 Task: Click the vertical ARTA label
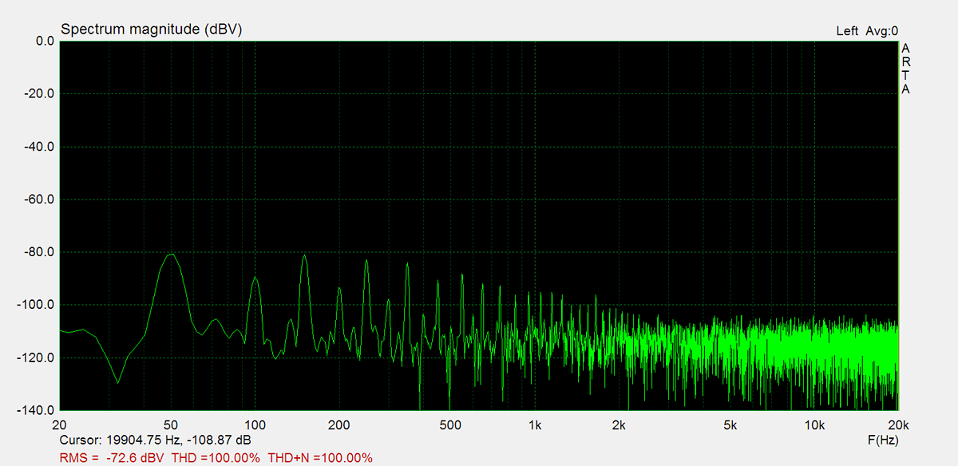point(905,69)
